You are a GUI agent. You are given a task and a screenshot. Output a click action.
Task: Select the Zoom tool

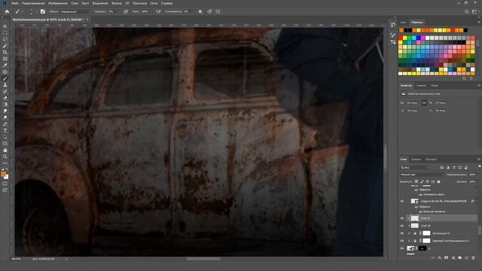pos(5,157)
